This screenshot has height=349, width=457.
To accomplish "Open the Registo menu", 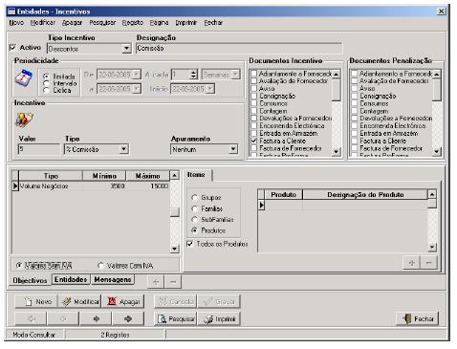I will 133,23.
